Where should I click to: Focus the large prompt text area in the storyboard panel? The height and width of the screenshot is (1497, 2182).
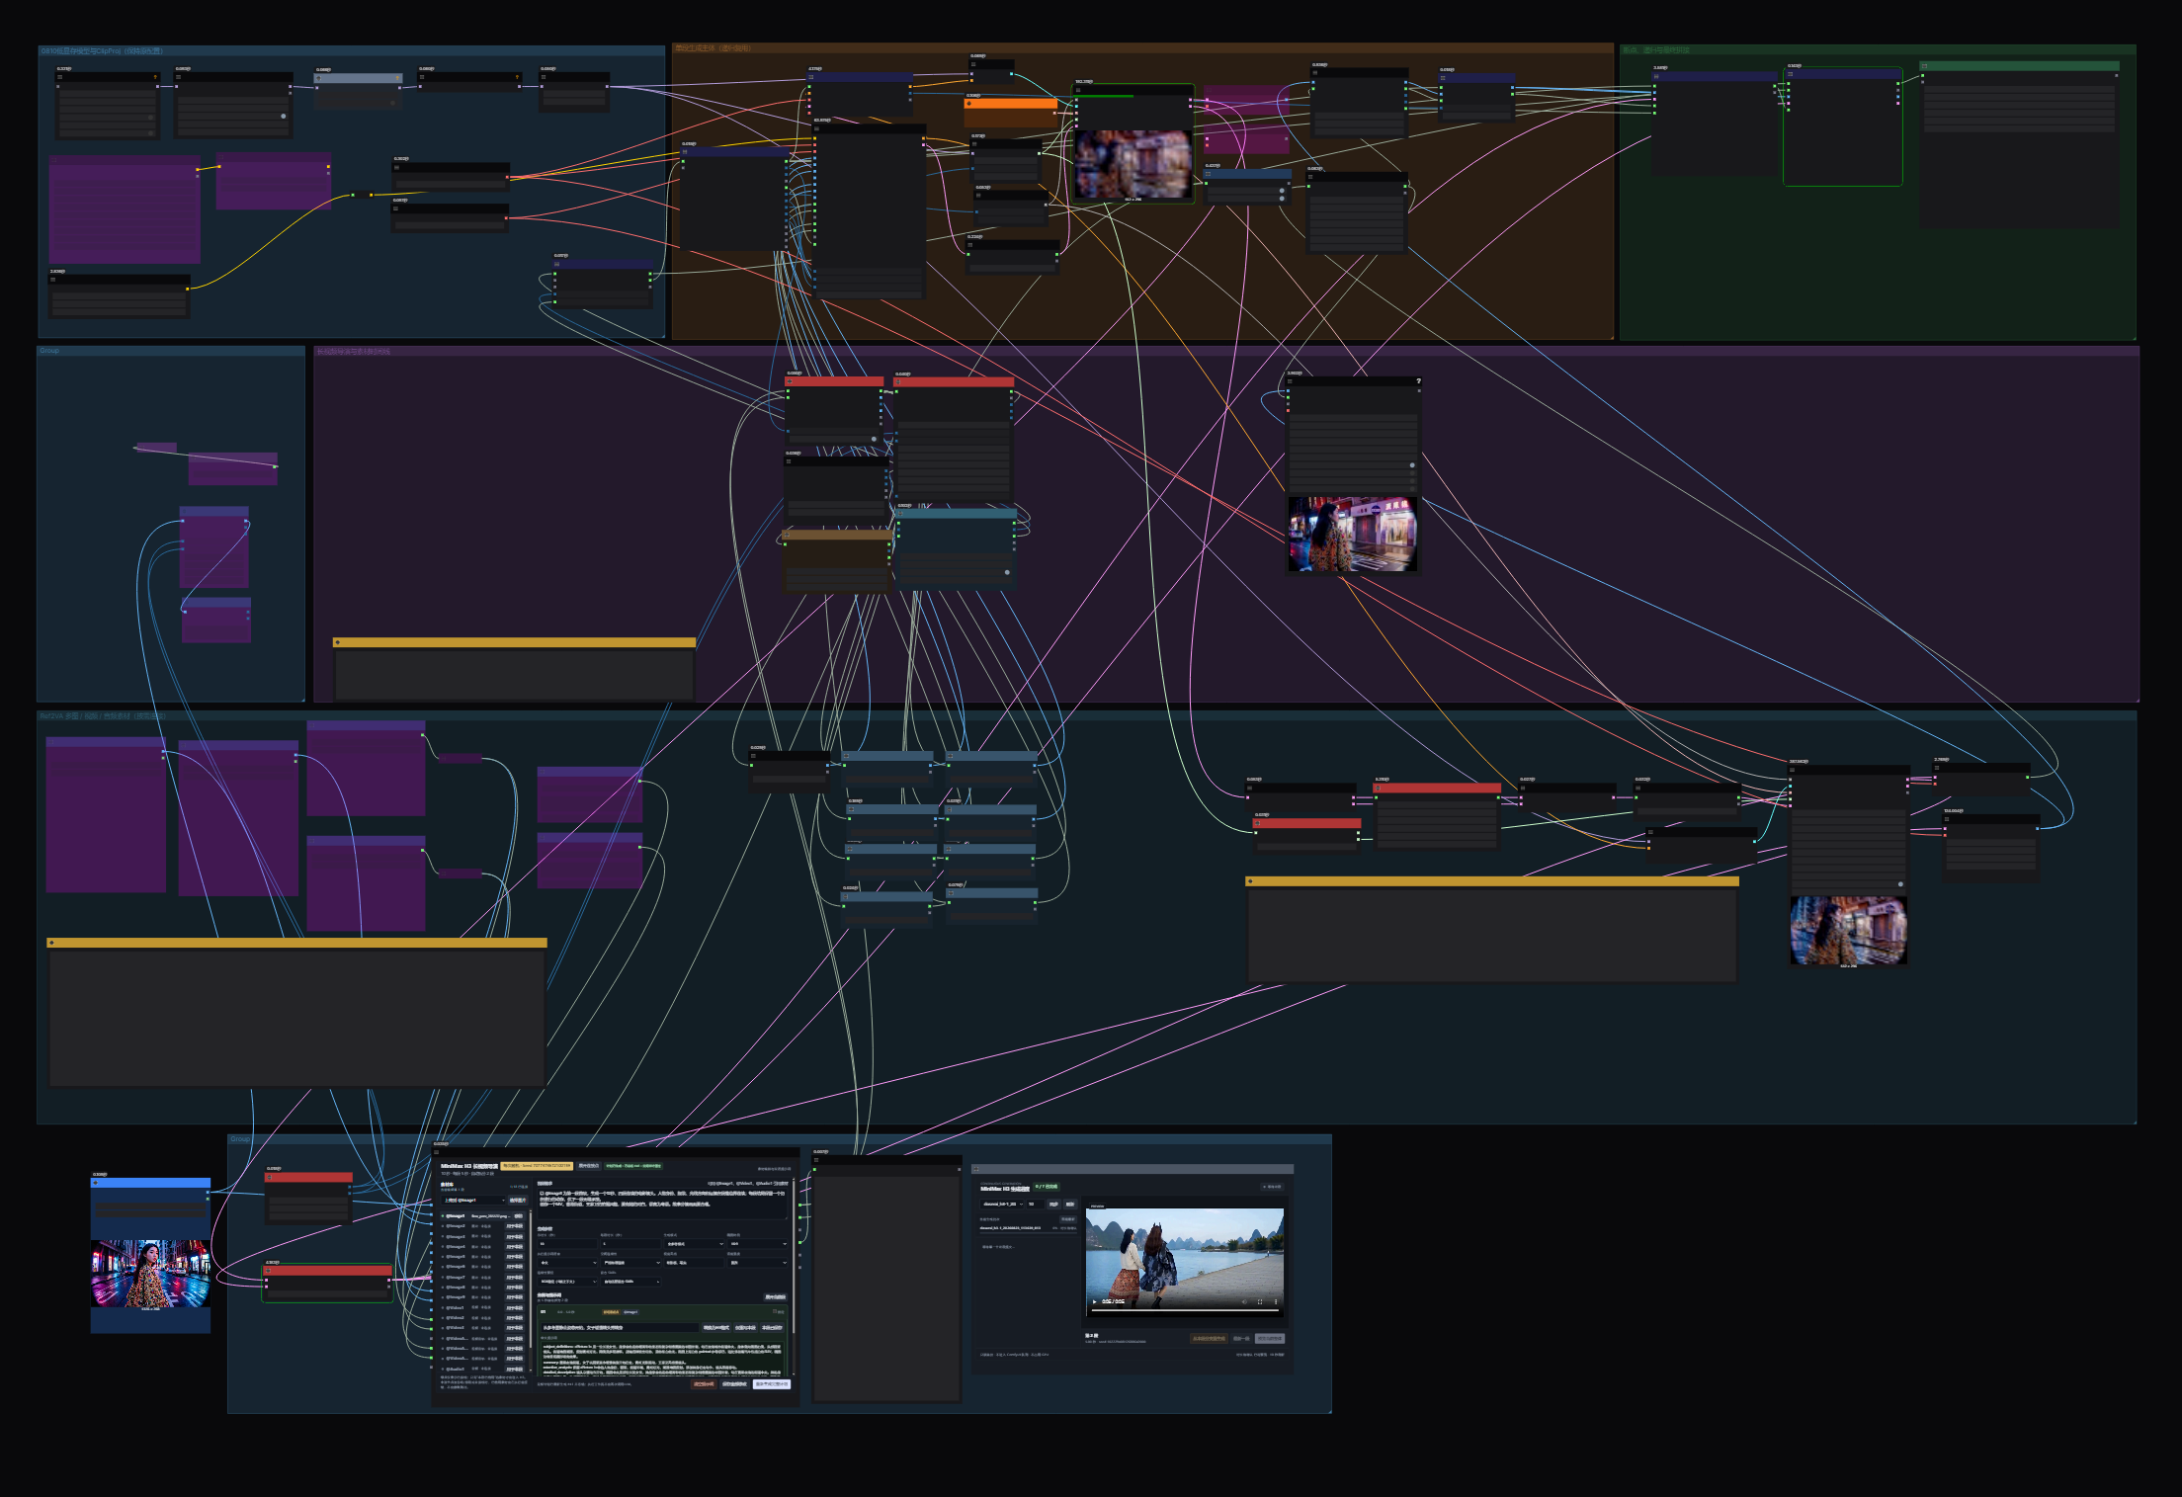click(x=662, y=1202)
